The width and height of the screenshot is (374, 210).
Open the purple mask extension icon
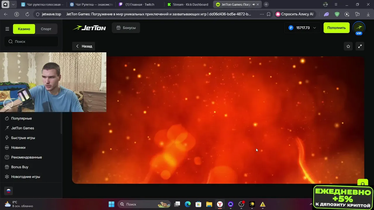(x=326, y=14)
